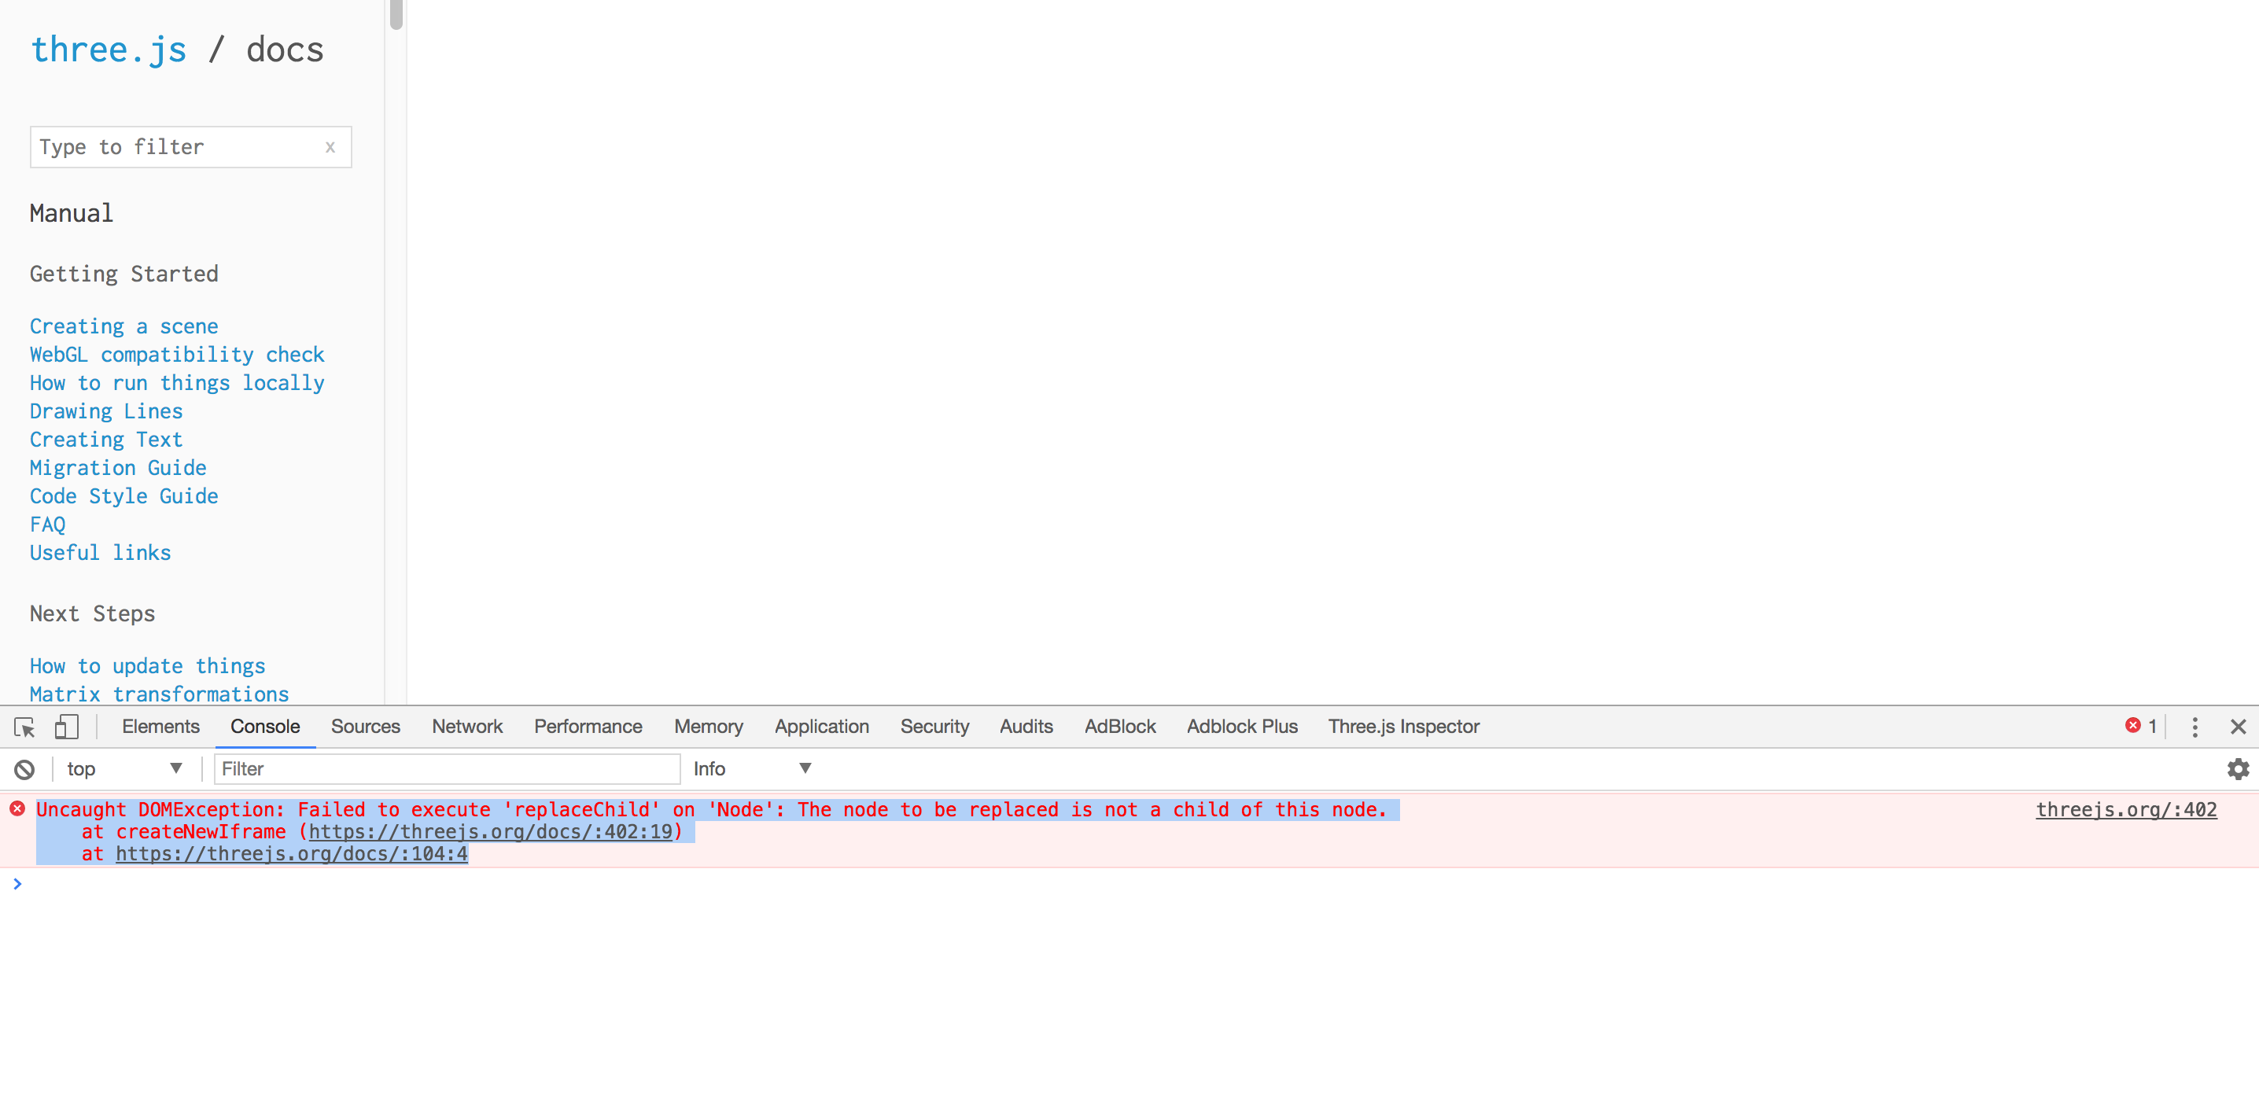Open the Sources tab
This screenshot has width=2259, height=1101.
point(365,727)
